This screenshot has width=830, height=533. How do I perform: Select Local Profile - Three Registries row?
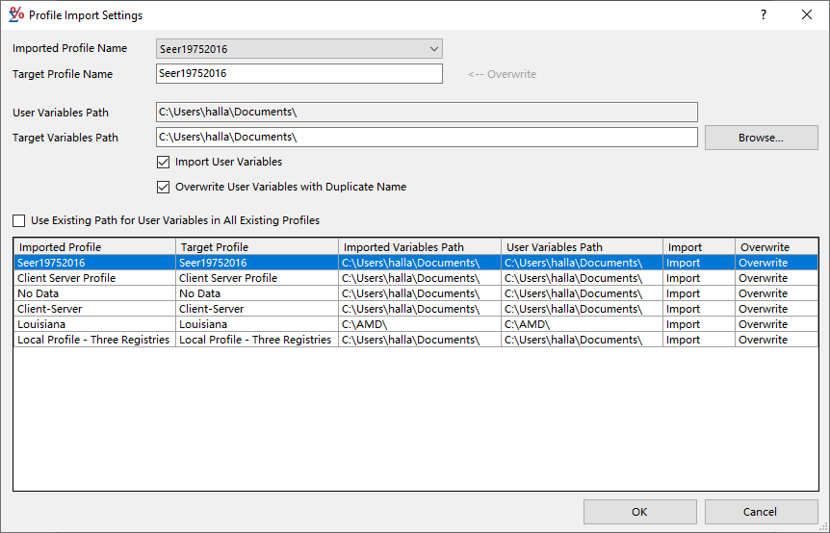coord(93,340)
